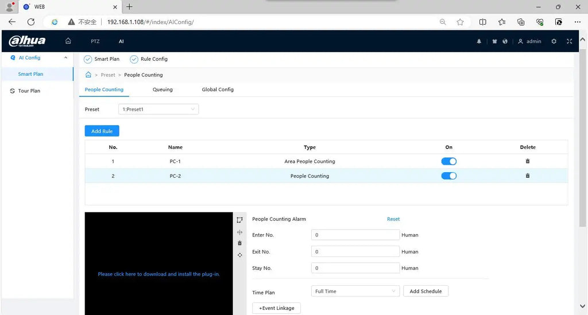Disable the PC-2 People Counting rule
588x315 pixels.
[x=448, y=176]
